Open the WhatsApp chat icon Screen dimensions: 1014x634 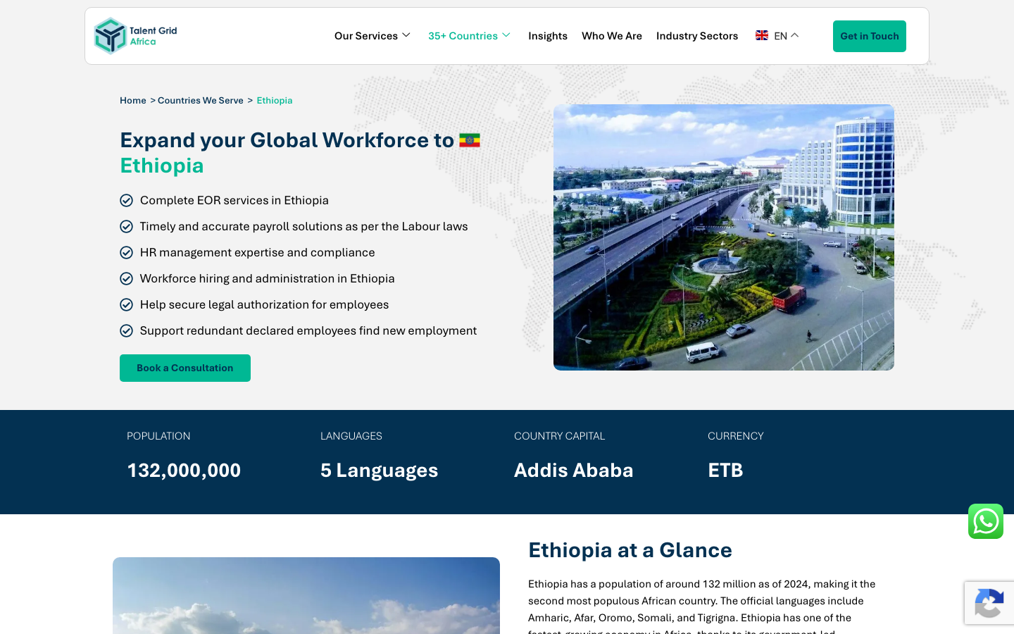pos(986,521)
